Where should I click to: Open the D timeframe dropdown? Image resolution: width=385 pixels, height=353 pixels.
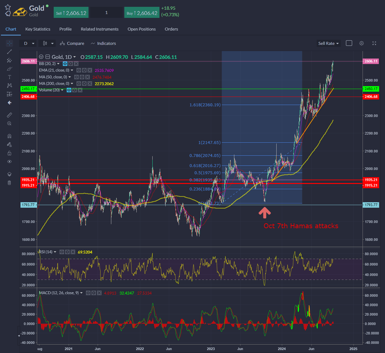point(29,44)
